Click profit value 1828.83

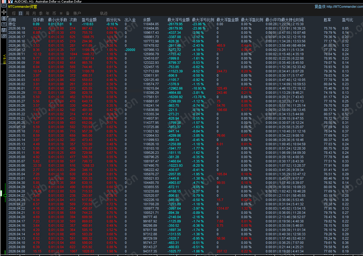pos(88,251)
